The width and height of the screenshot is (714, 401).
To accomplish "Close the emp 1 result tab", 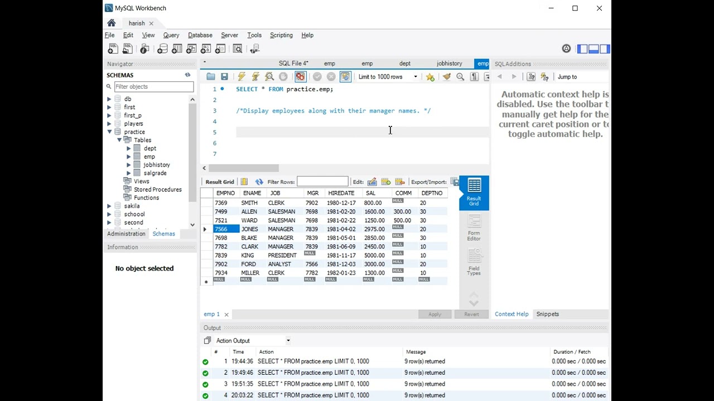I will (x=226, y=315).
